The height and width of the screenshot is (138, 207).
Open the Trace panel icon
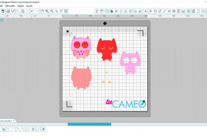pyautogui.click(x=194, y=11)
